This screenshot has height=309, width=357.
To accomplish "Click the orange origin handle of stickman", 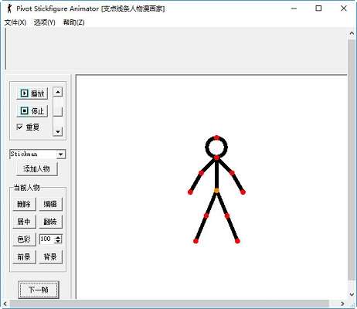I will click(x=216, y=191).
